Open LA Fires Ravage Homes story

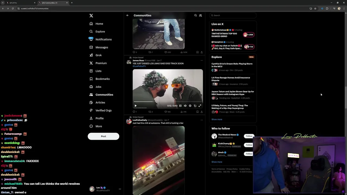coord(231,79)
